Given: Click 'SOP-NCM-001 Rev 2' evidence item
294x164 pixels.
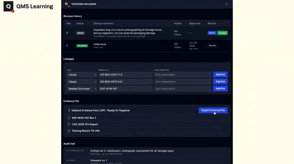Looking at the screenshot, I should (84, 118).
